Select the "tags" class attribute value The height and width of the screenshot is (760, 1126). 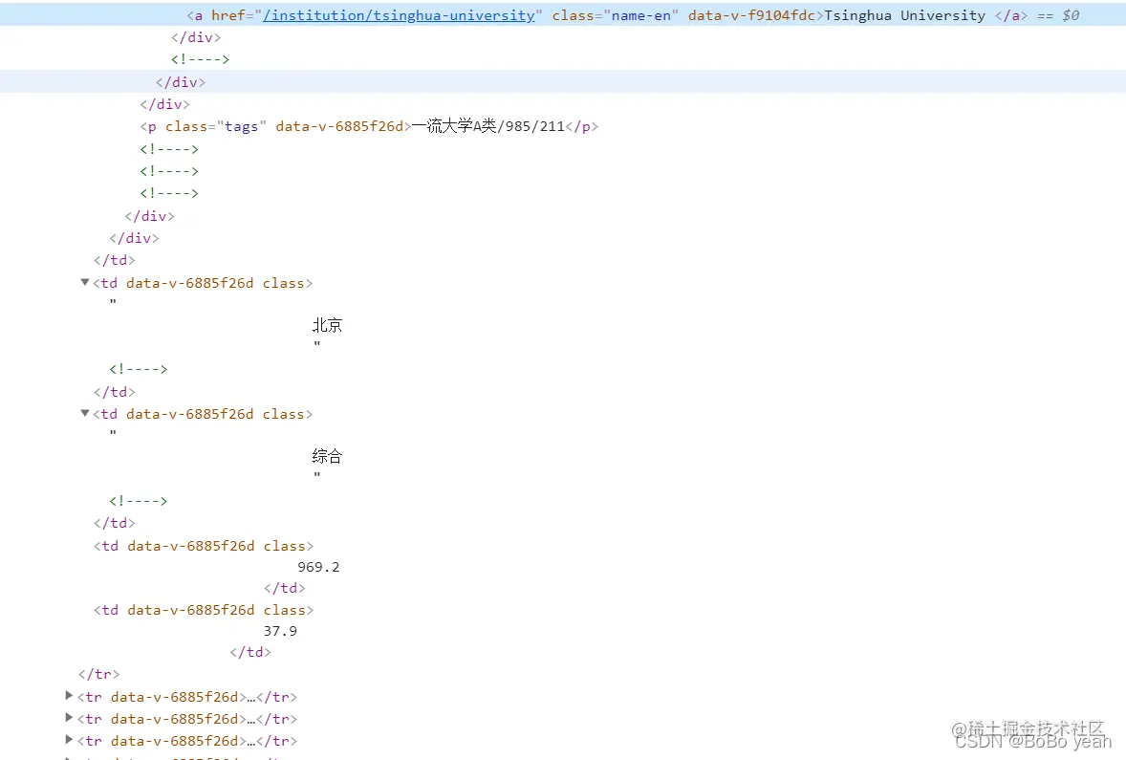pyautogui.click(x=241, y=126)
